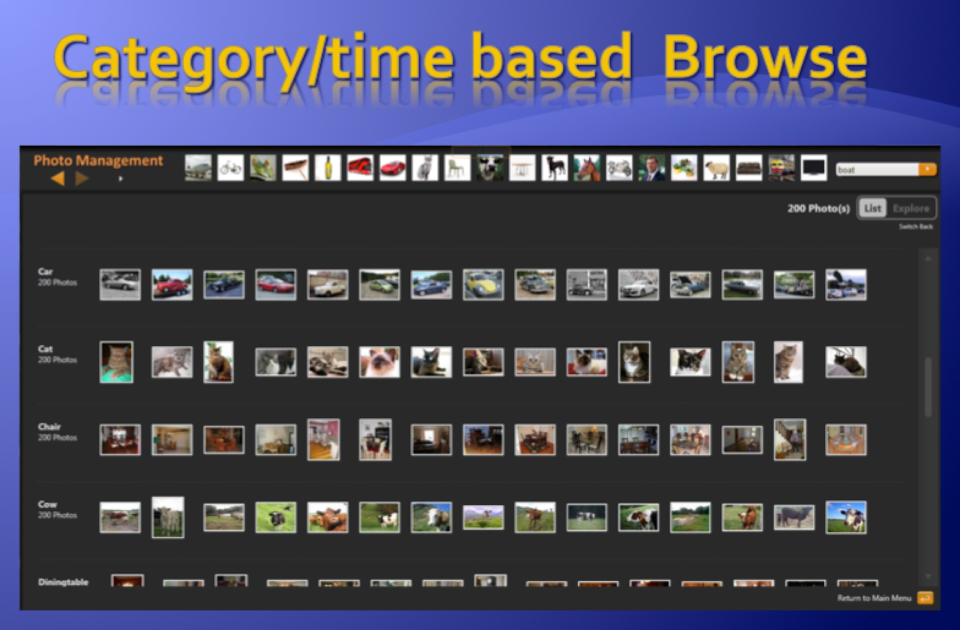Select the potted plant category icon

(x=684, y=168)
